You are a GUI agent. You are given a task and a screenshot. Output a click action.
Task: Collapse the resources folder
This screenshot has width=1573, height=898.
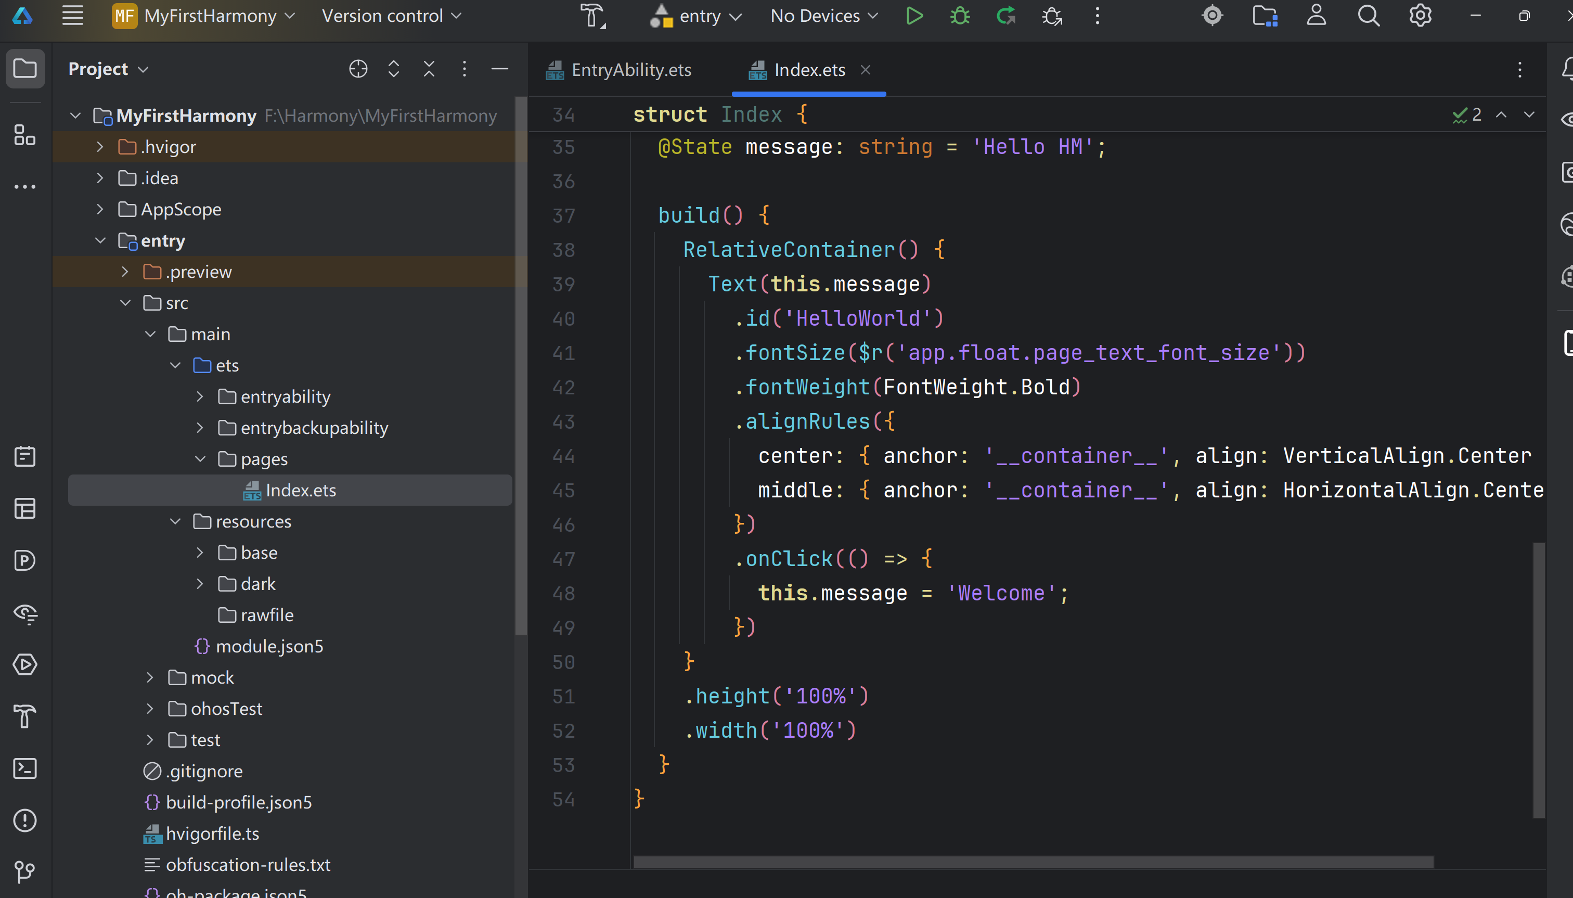coord(175,522)
